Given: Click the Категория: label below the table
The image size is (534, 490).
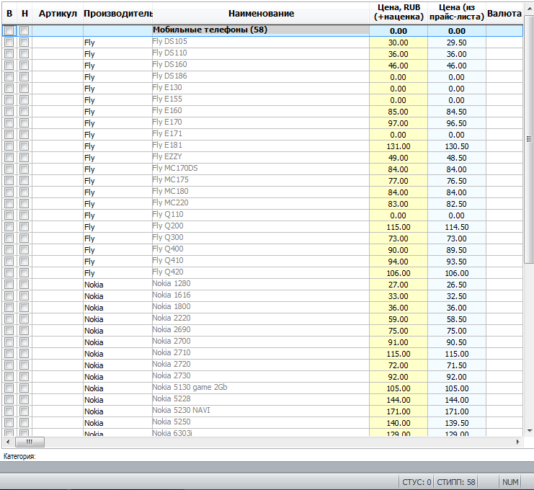Looking at the screenshot, I should 19,456.
